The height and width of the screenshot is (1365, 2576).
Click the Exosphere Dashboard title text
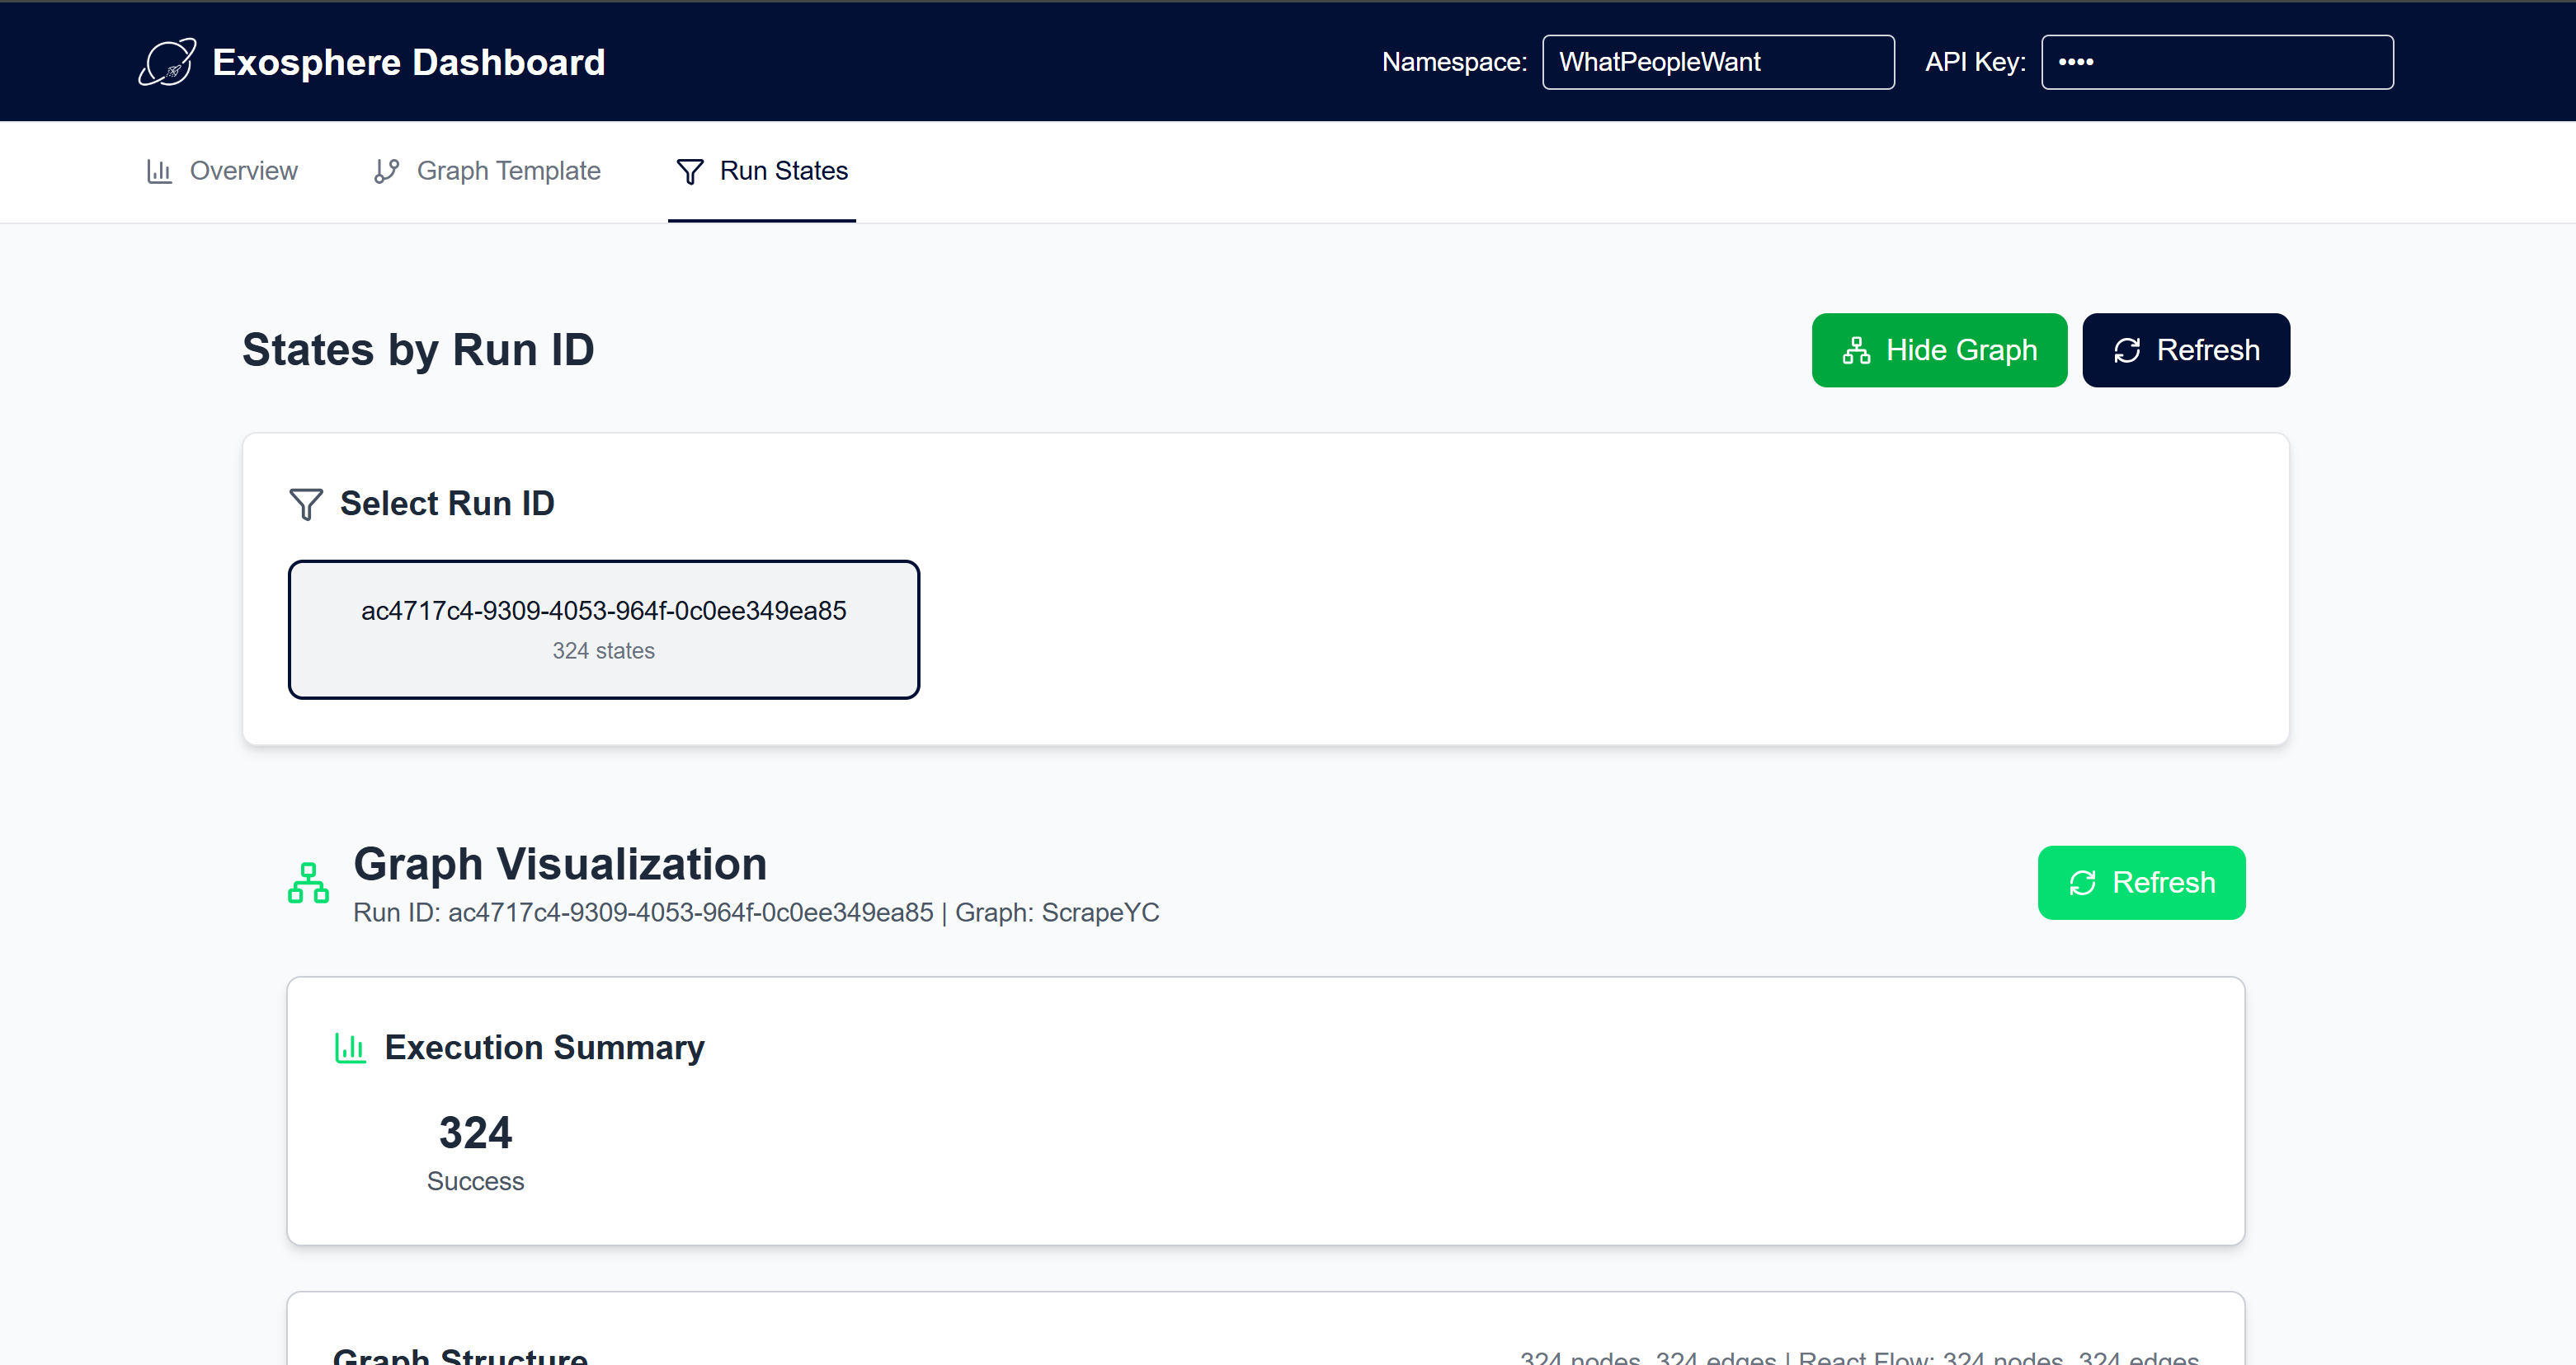408,62
